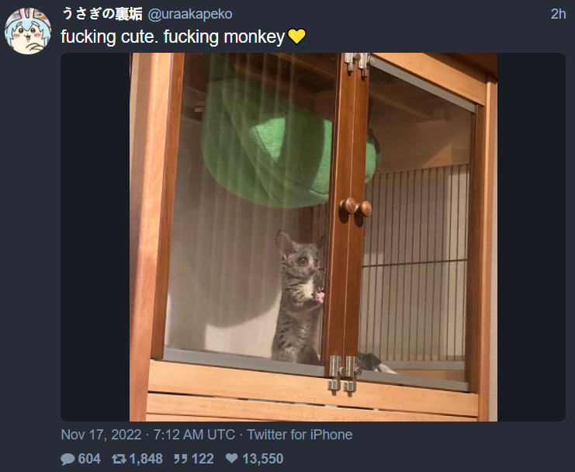This screenshot has width=575, height=472.
Task: View the 1,848 retweets count
Action: point(146,459)
